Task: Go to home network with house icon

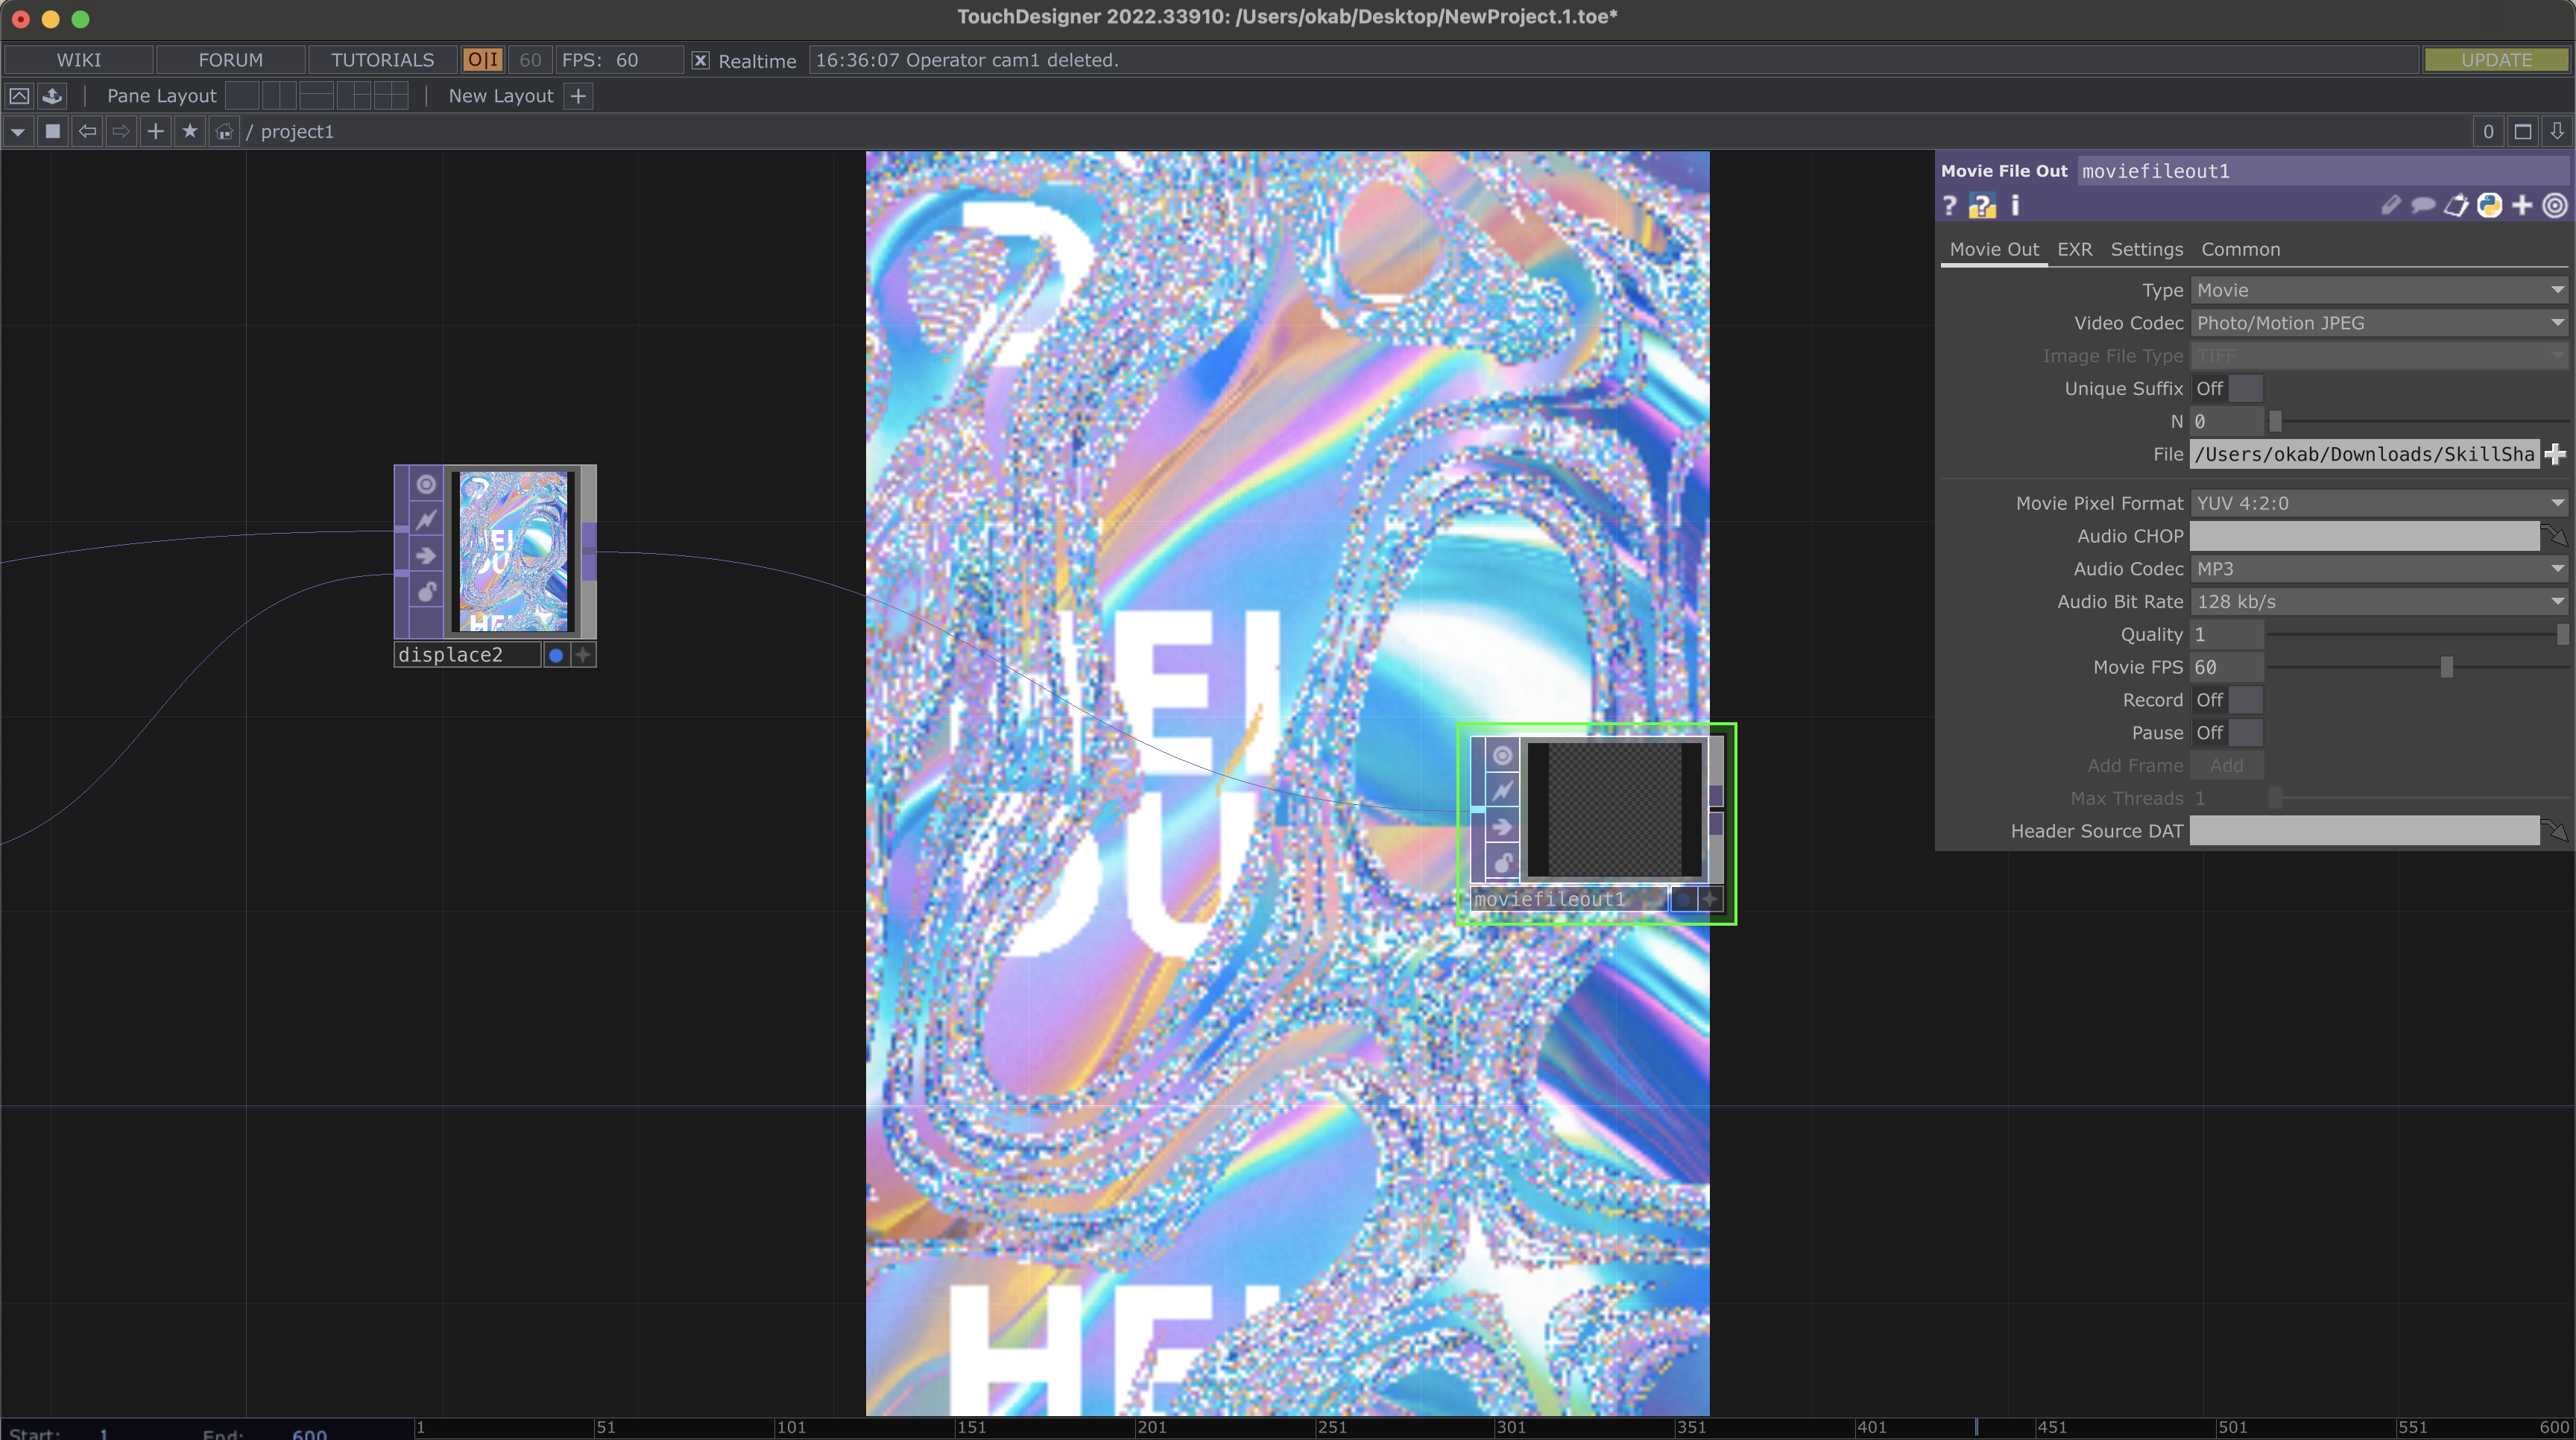Action: (224, 132)
